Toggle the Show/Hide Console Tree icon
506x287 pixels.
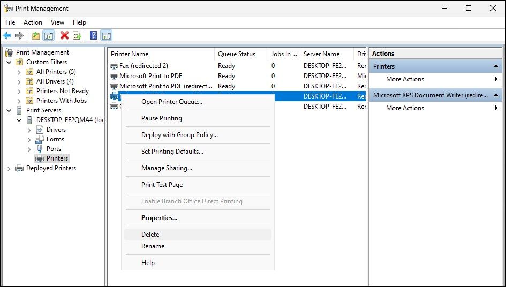[49, 36]
